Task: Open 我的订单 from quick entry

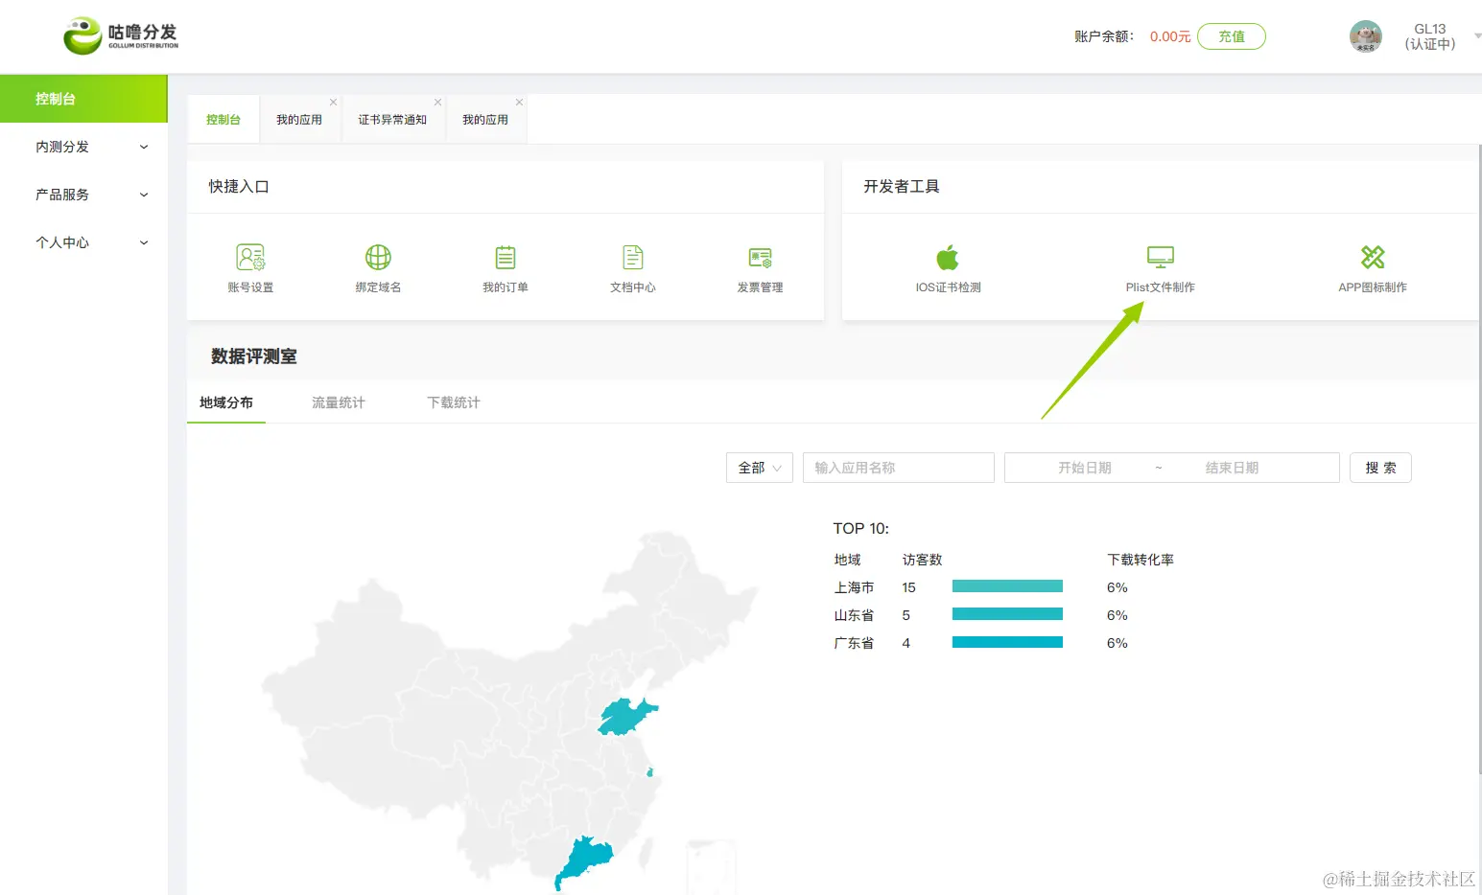Action: click(x=506, y=267)
